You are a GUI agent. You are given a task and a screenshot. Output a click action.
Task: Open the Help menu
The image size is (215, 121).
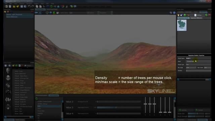pyautogui.click(x=52, y=4)
